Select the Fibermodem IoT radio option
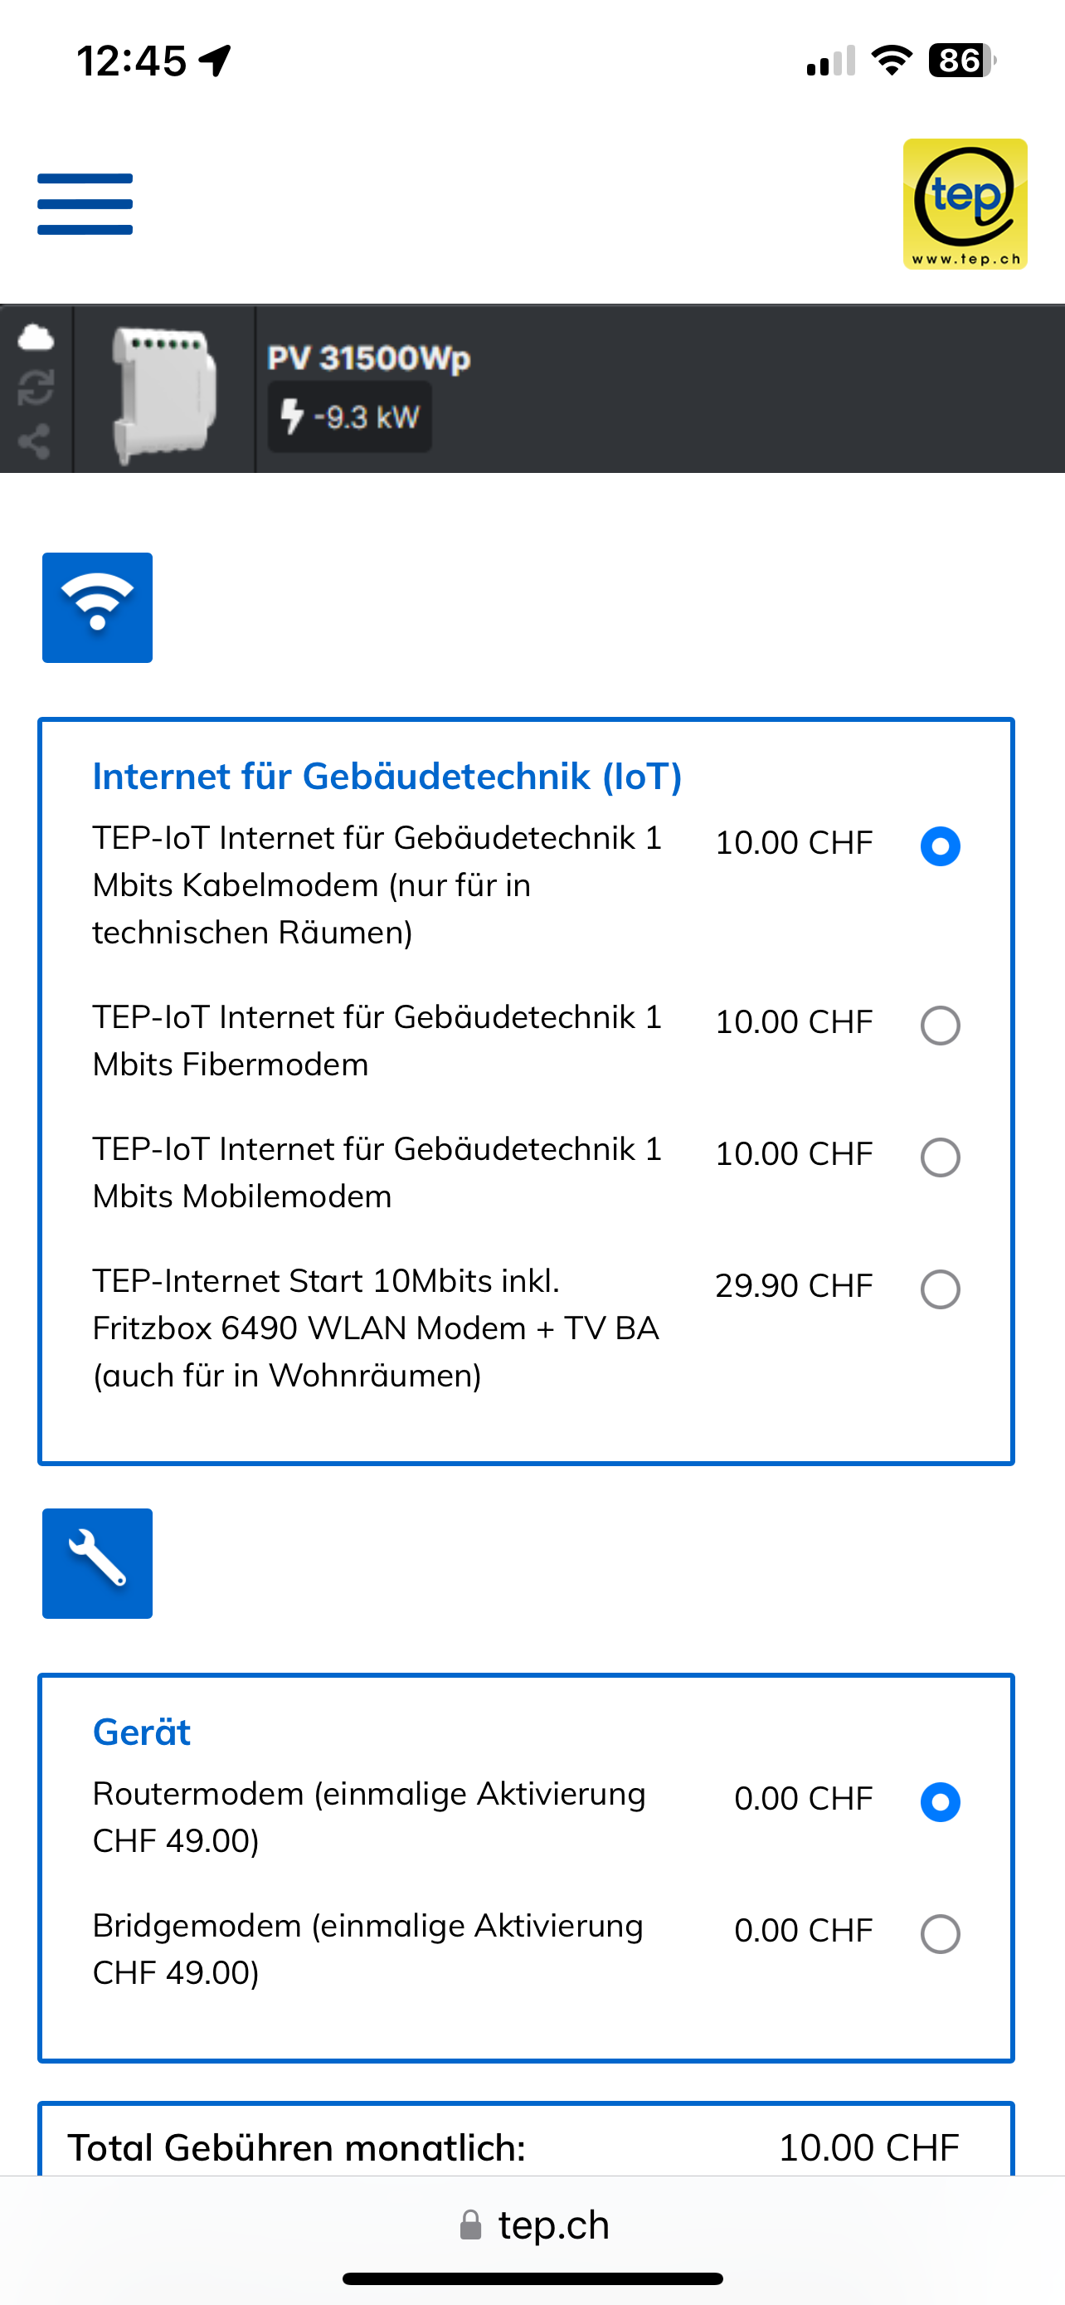Screen dimensions: 1065x2305 point(940,1025)
